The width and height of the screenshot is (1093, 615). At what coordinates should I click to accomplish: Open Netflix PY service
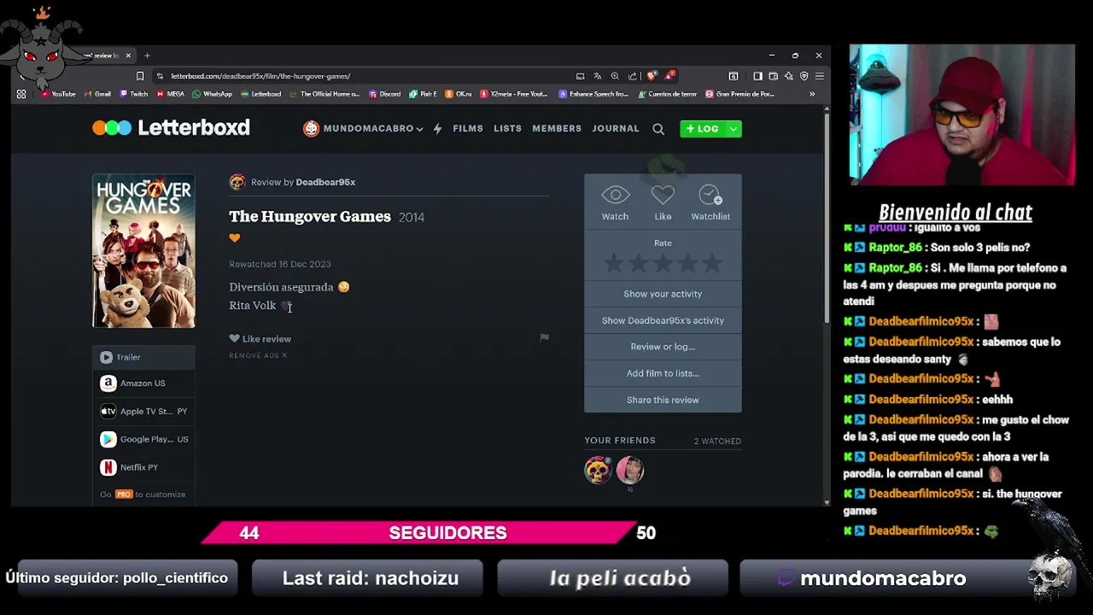143,467
